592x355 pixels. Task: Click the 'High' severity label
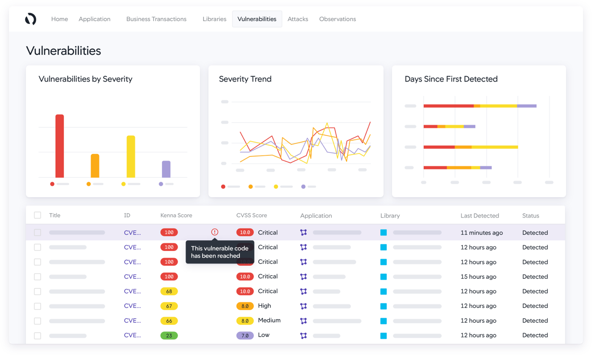(265, 306)
